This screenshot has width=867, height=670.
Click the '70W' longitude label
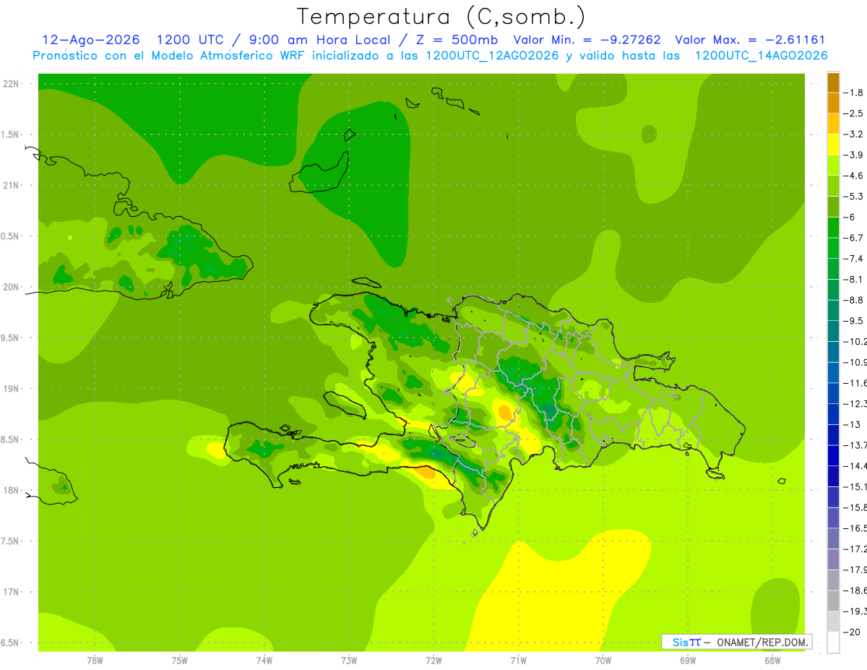coord(603,661)
